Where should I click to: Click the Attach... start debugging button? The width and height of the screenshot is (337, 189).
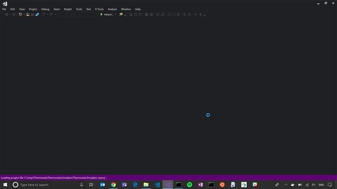107,15
